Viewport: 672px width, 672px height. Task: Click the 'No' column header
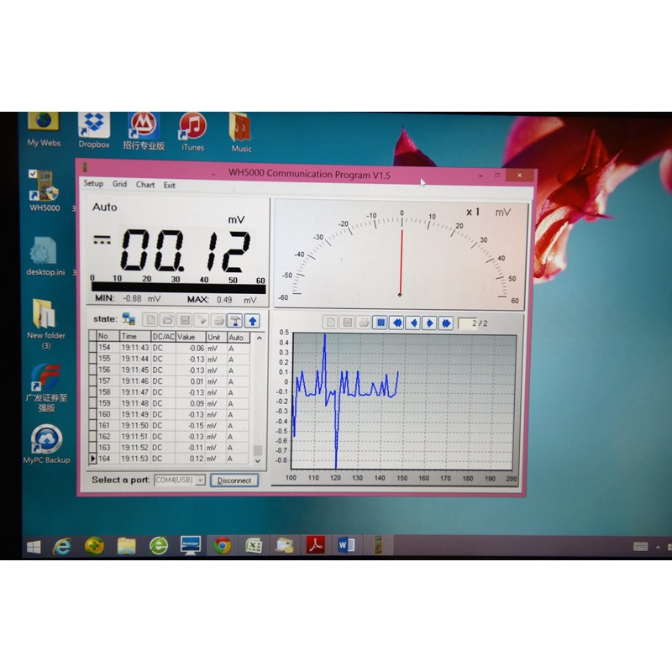point(108,336)
